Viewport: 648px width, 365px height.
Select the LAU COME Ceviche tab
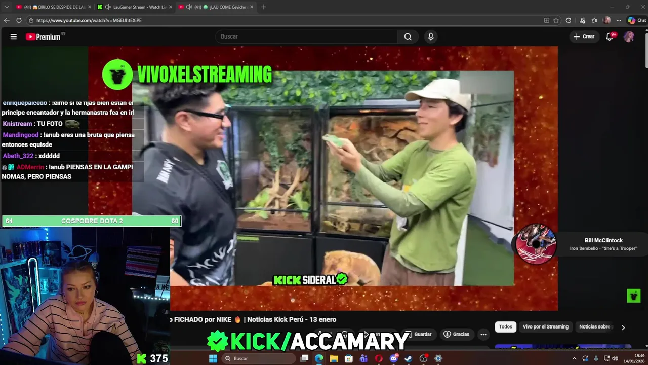click(217, 7)
